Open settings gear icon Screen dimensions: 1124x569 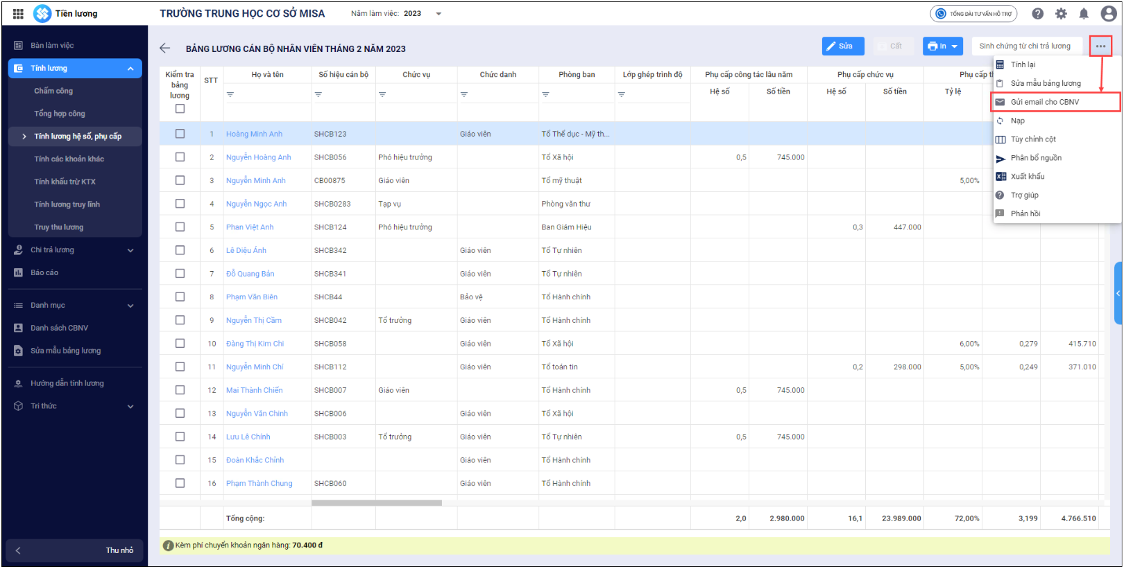coord(1061,13)
